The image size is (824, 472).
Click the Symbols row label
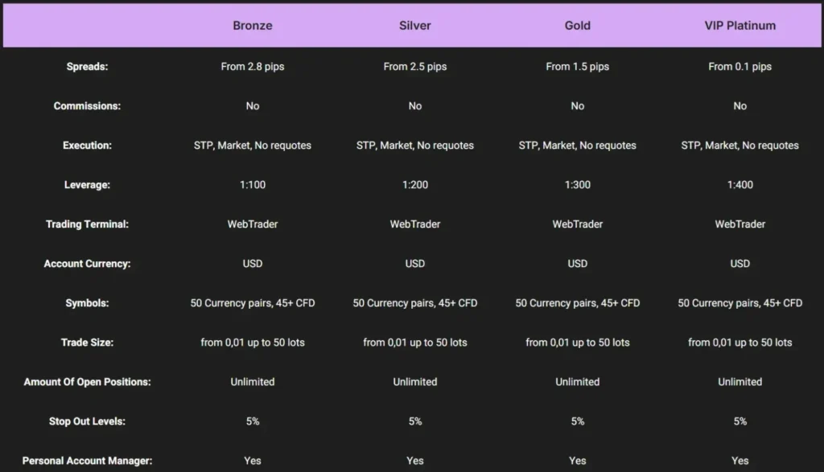tap(87, 303)
